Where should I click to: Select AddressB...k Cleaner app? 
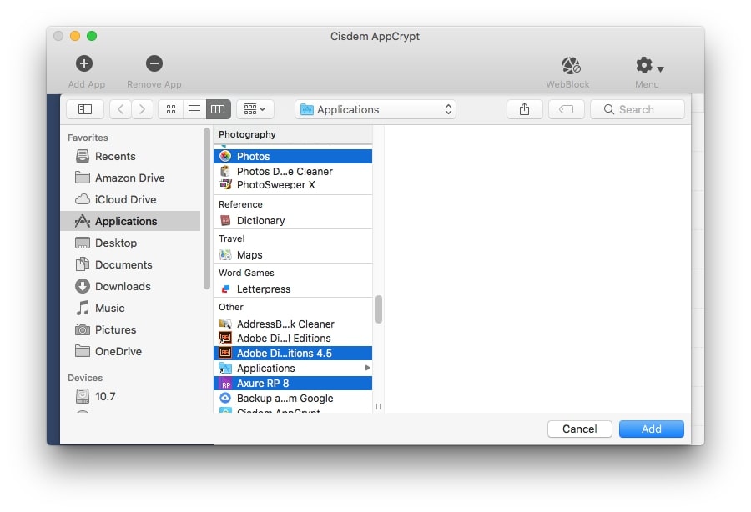tap(293, 324)
